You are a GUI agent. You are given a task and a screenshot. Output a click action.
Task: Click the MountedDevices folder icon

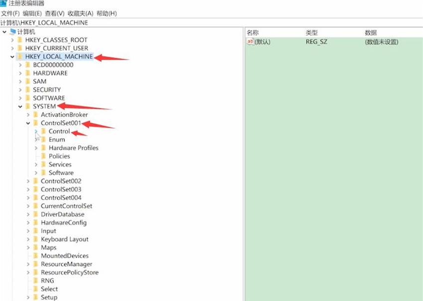point(35,256)
